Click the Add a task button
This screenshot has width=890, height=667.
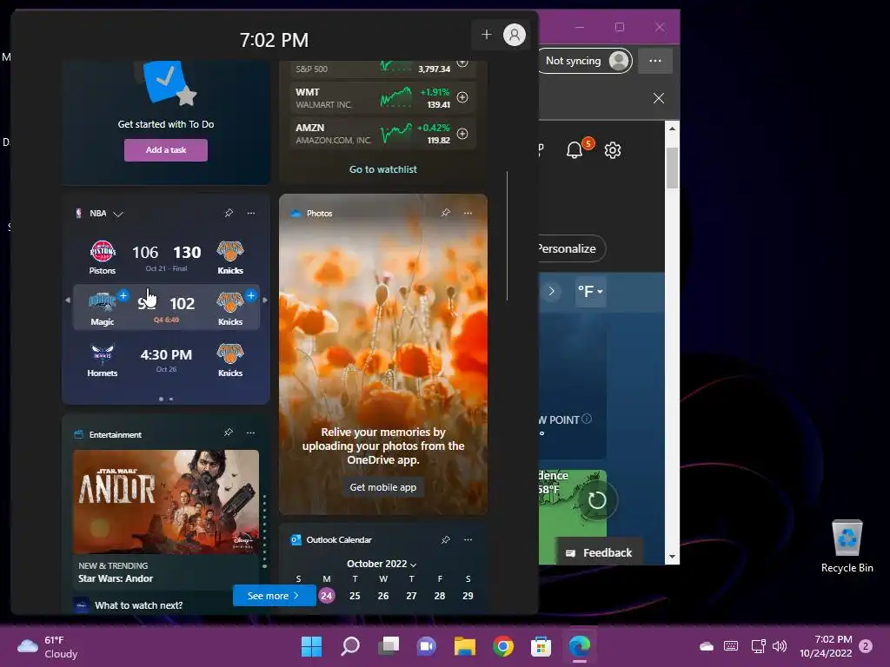click(166, 150)
